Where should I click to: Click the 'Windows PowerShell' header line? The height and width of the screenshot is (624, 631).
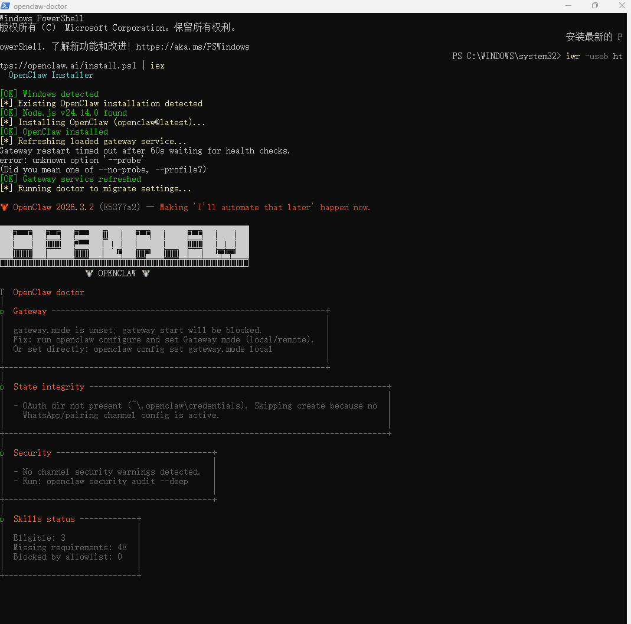click(x=42, y=18)
